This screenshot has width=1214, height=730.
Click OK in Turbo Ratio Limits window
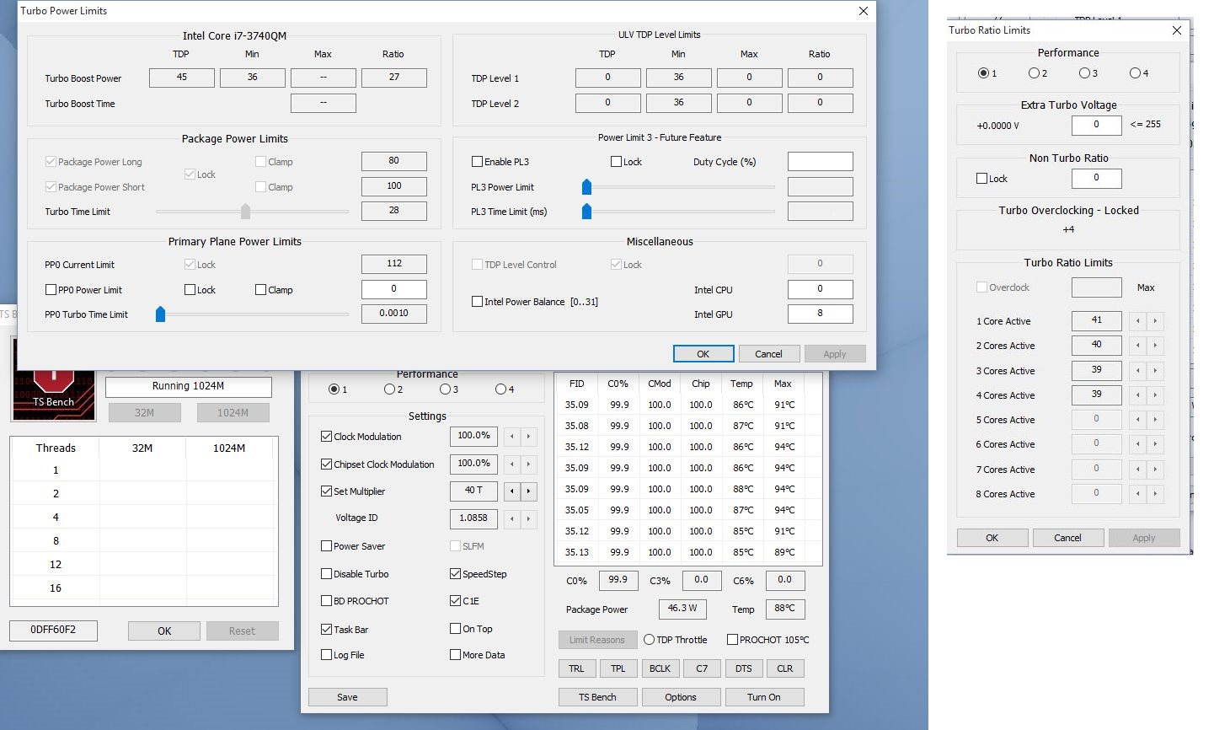[x=992, y=538]
